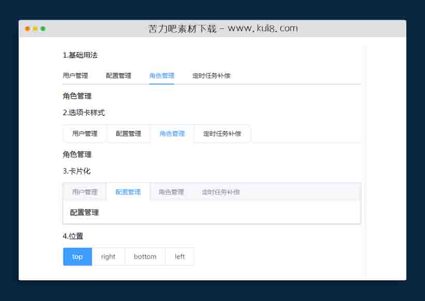425x301 pixels.
Task: Switch tab position to right
Action: click(108, 257)
